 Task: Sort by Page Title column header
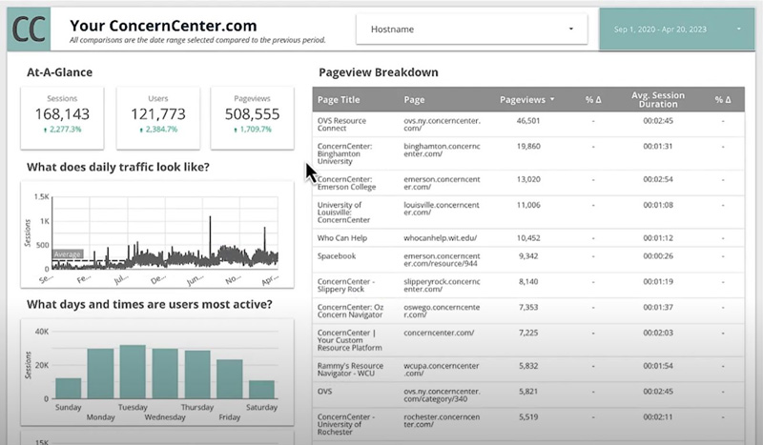click(339, 100)
